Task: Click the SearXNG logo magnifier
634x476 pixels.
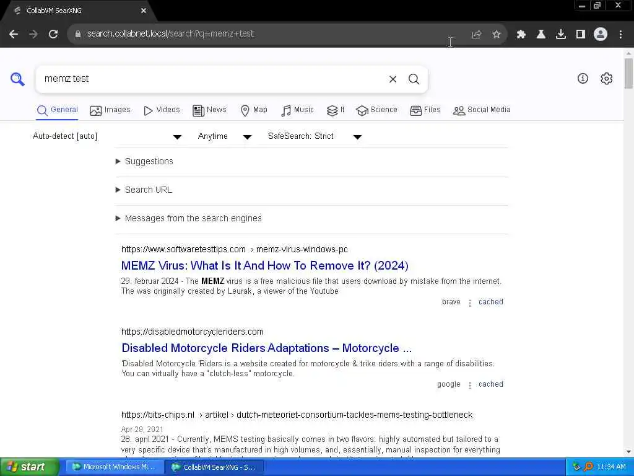Action: tap(17, 79)
